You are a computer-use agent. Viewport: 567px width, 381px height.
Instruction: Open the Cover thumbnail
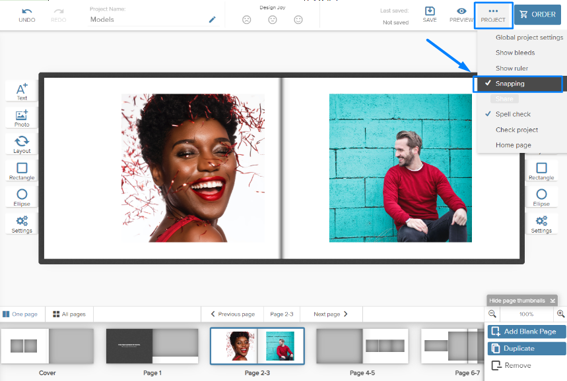(x=48, y=346)
